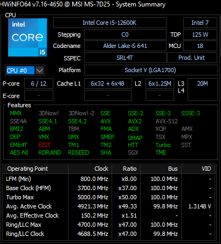The width and height of the screenshot is (221, 244).
Task: Click the Operating Point column header
Action: coord(36,169)
